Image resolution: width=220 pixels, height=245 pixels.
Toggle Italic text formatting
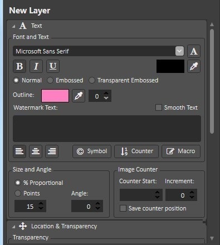click(x=36, y=66)
